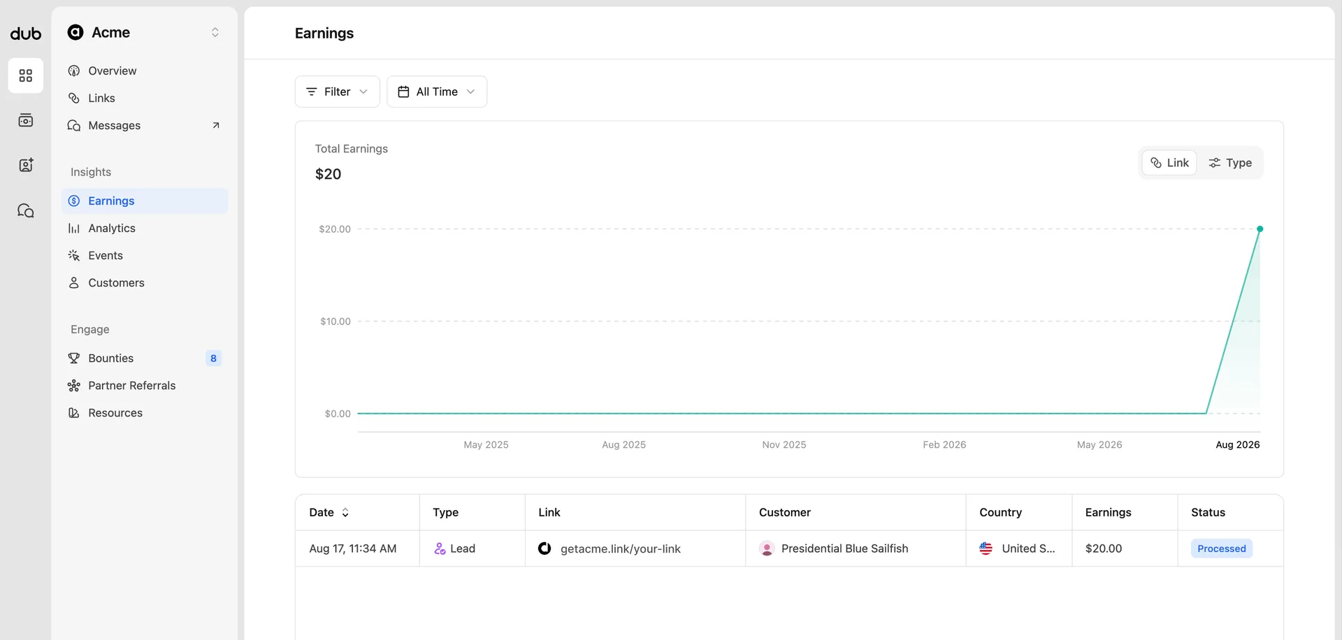Switch chart grouping to Link
Viewport: 1342px width, 640px height.
click(x=1169, y=163)
